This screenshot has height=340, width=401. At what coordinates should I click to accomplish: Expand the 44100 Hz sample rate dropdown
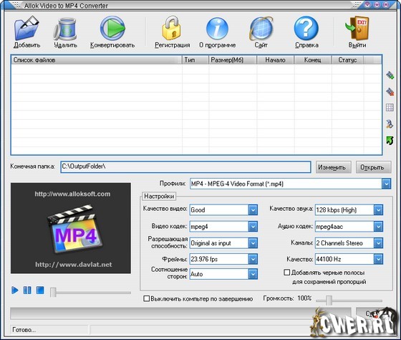[378, 259]
